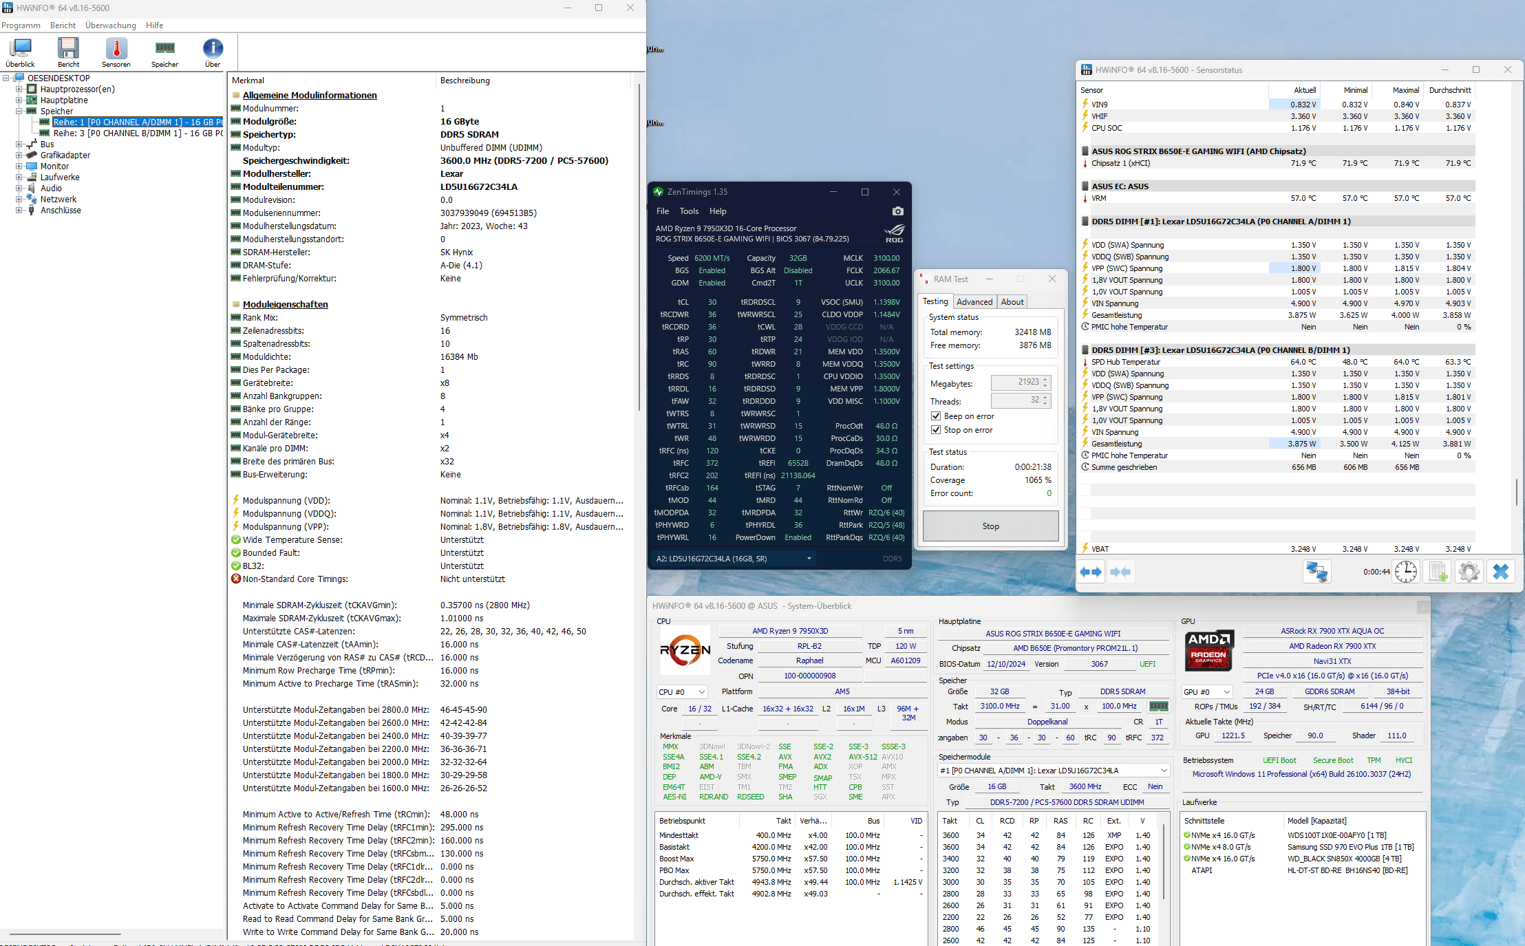
Task: Start logging with sheet-plus icon
Action: click(1438, 572)
